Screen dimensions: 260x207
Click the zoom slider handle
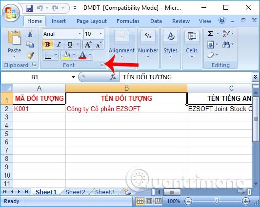coord(217,201)
